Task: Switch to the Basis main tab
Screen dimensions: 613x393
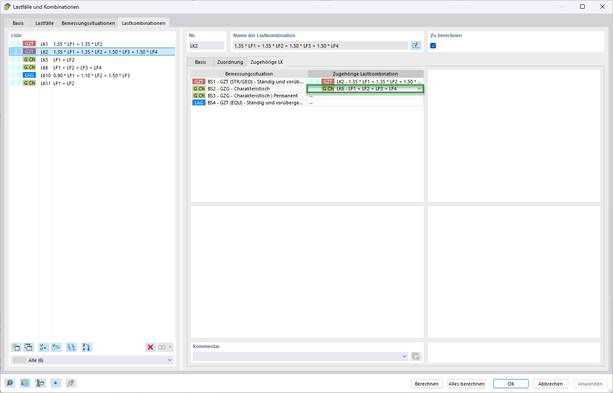Action: [18, 23]
